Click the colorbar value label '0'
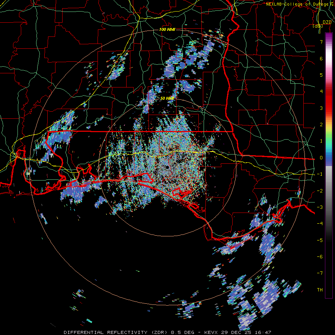Screen dimensions: 335x335 pyautogui.click(x=321, y=158)
